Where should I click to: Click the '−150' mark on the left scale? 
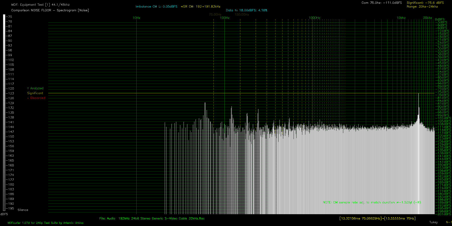(x=10, y=137)
